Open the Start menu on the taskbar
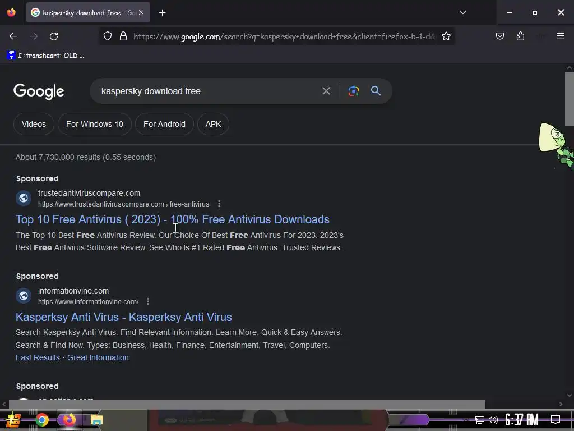574x431 pixels. (x=13, y=420)
